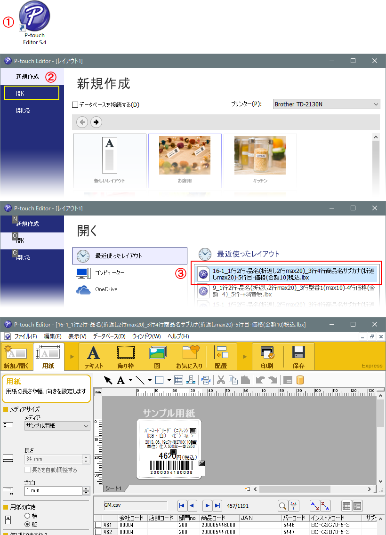The image size is (386, 535).
Task: Open the recent layout file starting with 16-1_1行2行
Action: [288, 274]
